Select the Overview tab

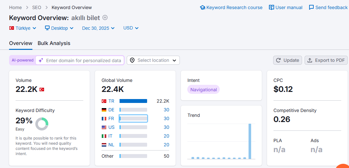coord(21,43)
